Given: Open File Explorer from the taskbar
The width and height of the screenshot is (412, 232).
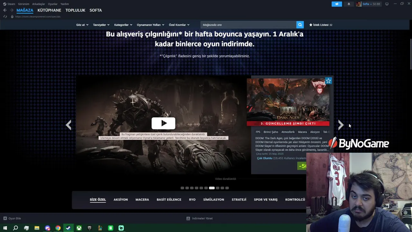Looking at the screenshot, I should tap(37, 228).
